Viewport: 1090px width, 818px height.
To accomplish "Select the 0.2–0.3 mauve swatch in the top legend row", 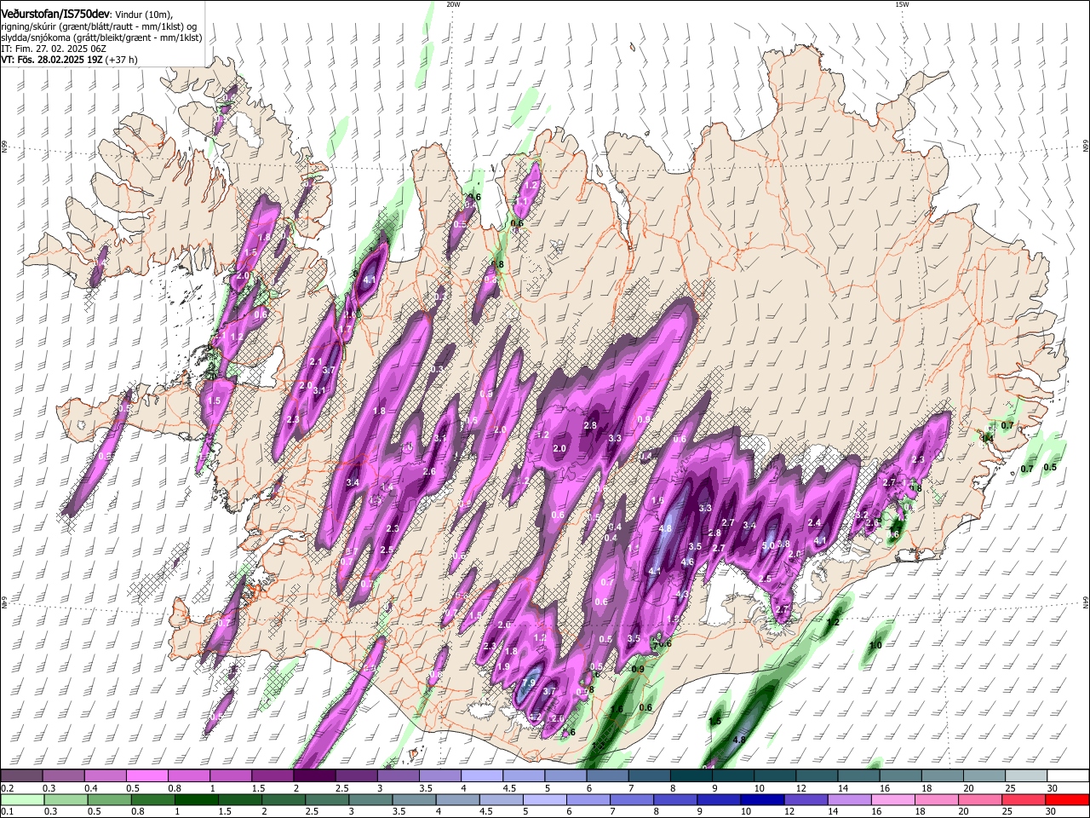I will pos(21,776).
